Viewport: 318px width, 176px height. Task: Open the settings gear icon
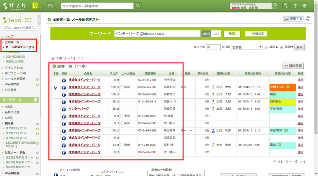305,6
